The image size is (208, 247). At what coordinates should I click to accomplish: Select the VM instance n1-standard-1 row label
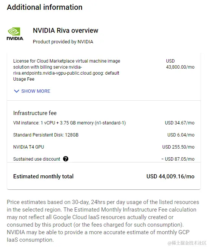pos(69,123)
